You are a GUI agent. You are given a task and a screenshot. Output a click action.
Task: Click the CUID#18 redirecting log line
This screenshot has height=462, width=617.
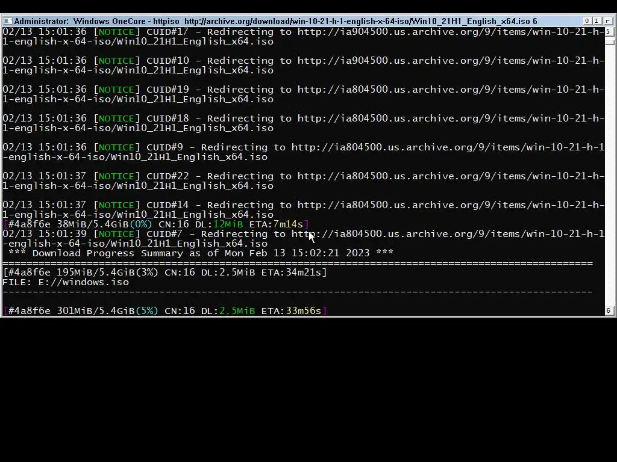point(303,123)
